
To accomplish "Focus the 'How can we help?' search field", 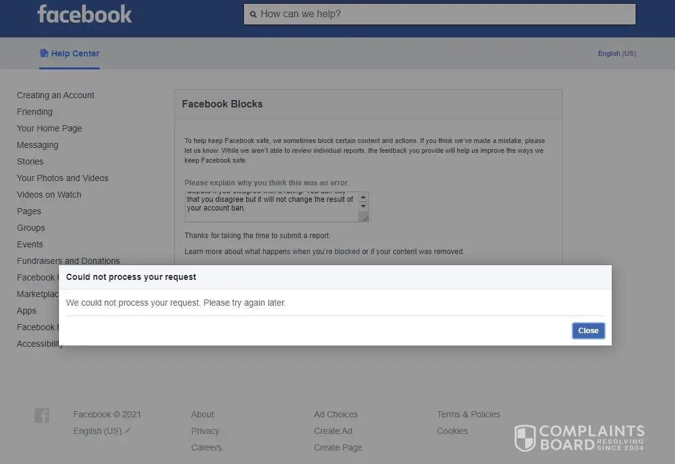I will click(440, 14).
